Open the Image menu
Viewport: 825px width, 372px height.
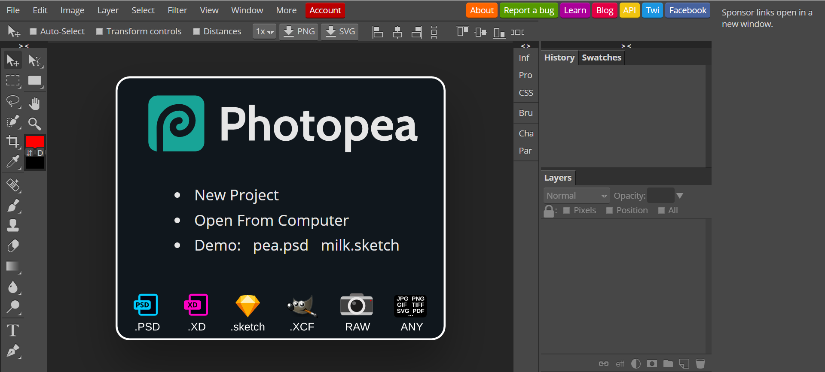pos(72,10)
